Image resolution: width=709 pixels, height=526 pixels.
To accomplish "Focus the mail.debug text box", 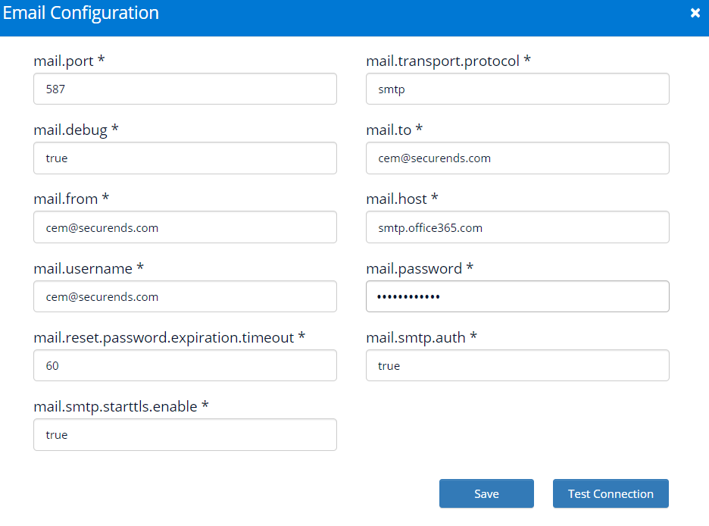I will 185,158.
